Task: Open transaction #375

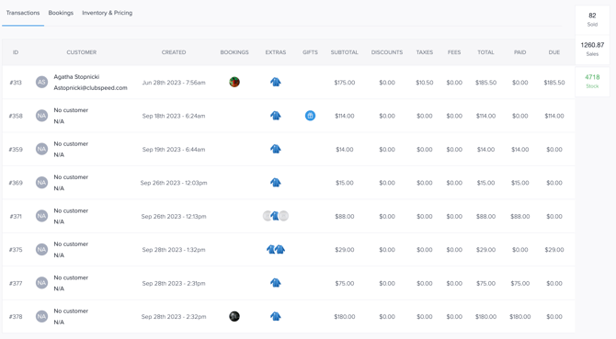Action: (16, 250)
